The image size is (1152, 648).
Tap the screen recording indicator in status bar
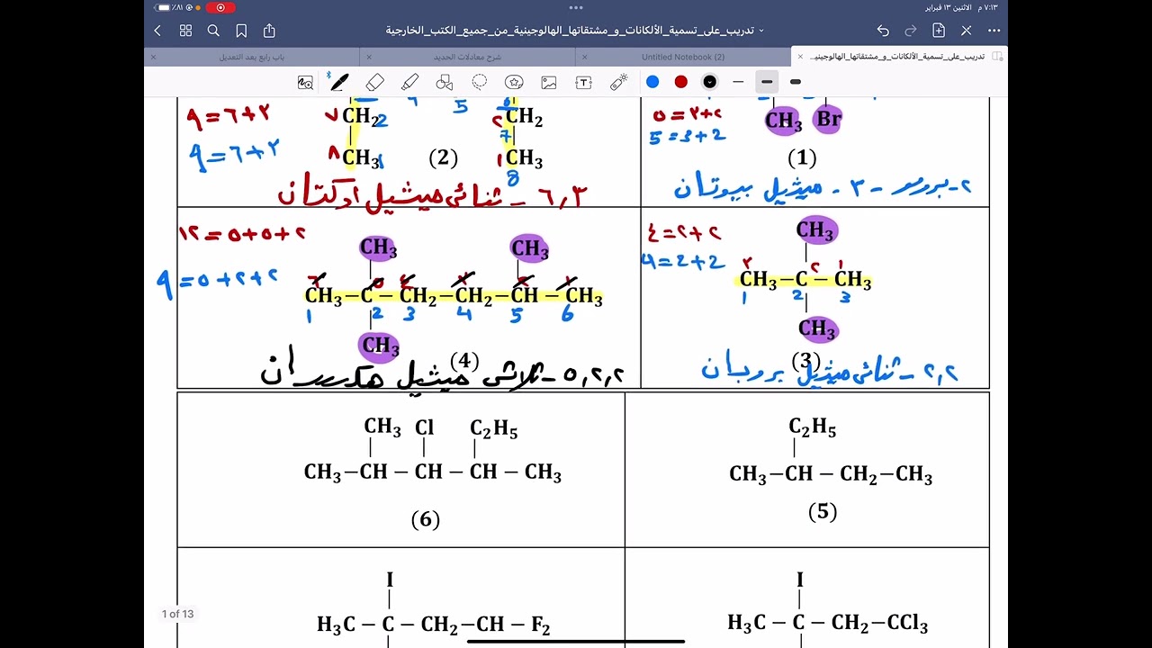(220, 7)
